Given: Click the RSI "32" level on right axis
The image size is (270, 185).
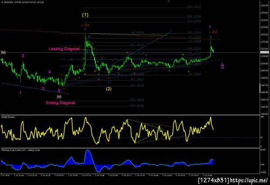Looking at the screenshot, I should point(261,137).
